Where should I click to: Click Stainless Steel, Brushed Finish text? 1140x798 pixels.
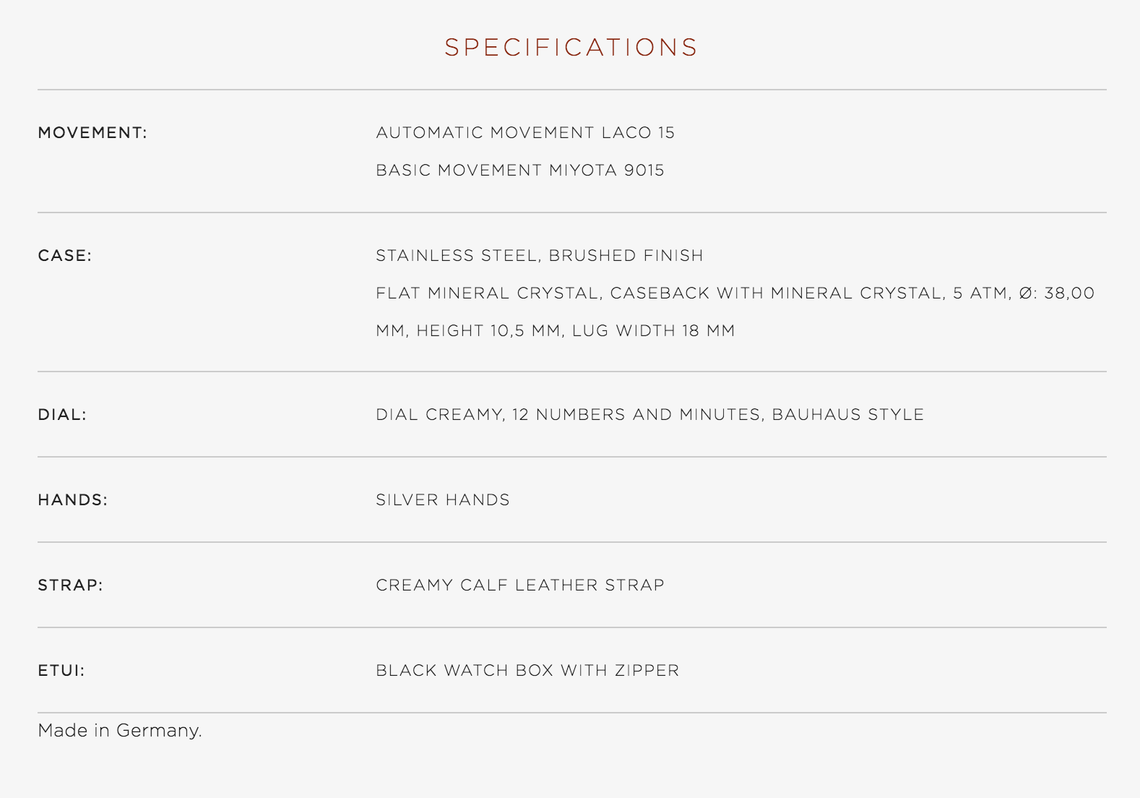[540, 256]
